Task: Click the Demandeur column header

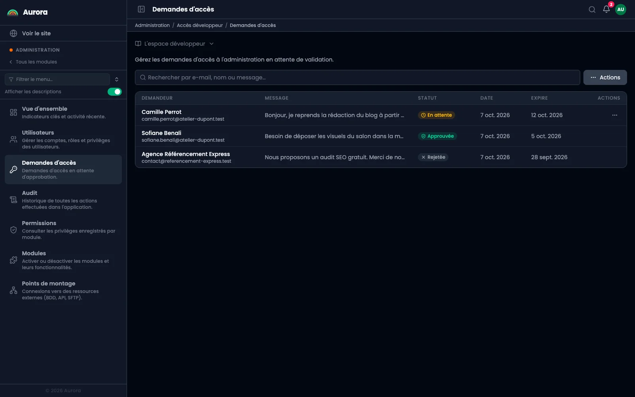Action: [157, 98]
